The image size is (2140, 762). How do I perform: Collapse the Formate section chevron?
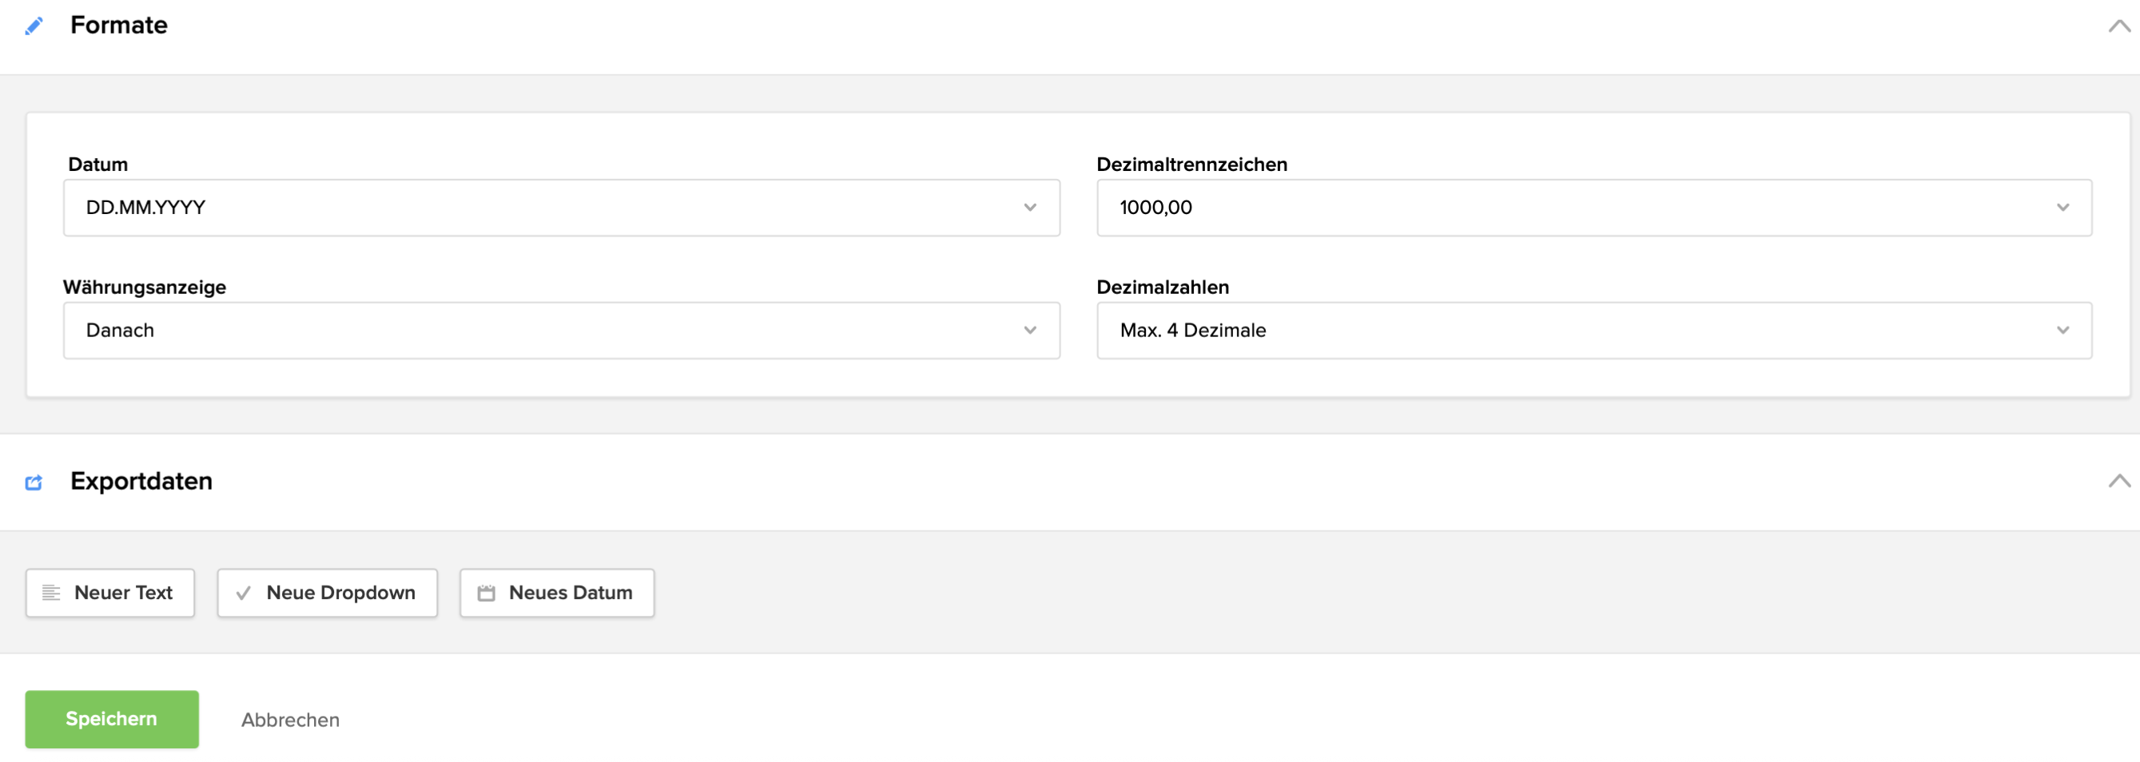click(x=2118, y=26)
